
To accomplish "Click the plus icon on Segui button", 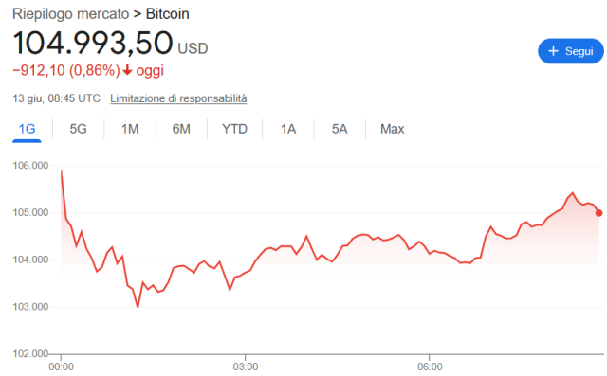I will pyautogui.click(x=554, y=51).
